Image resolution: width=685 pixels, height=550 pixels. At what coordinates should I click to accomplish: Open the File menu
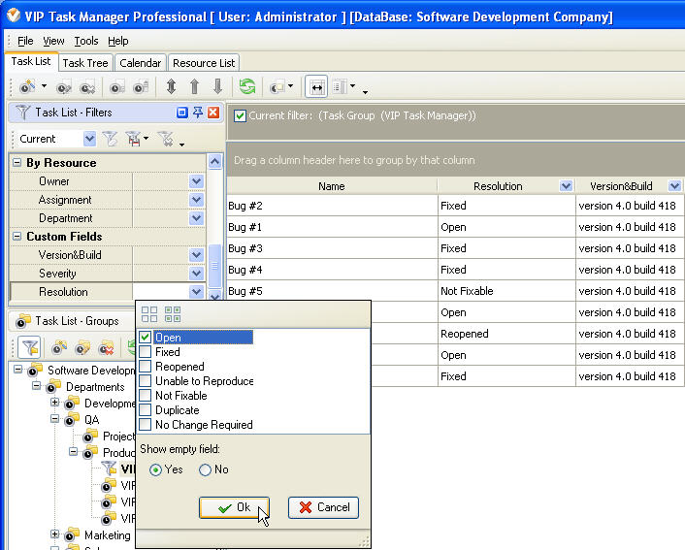25,41
